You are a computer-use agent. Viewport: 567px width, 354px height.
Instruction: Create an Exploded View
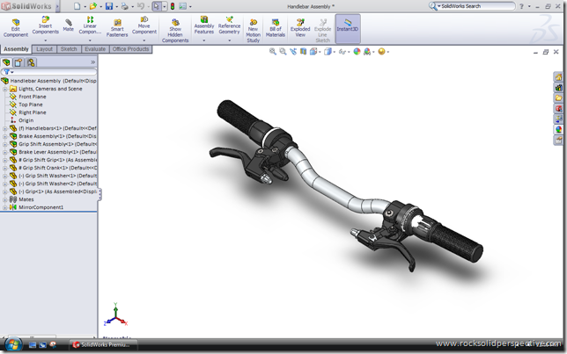tap(300, 28)
